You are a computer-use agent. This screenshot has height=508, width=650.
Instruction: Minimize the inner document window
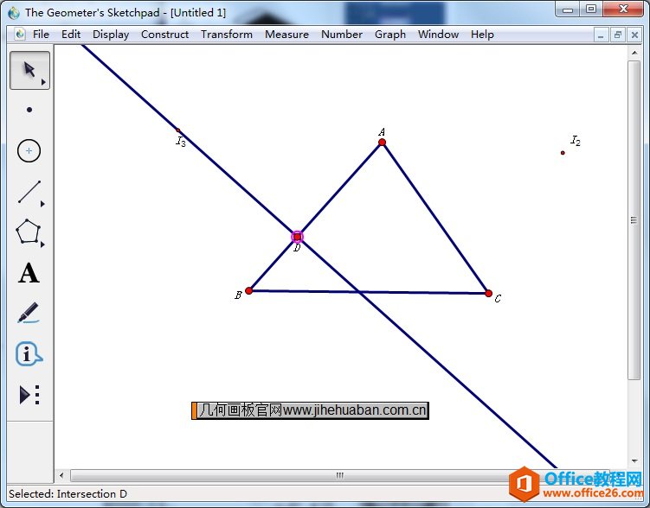click(x=602, y=35)
